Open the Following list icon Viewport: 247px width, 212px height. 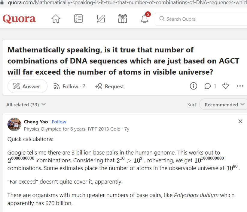pos(78,19)
